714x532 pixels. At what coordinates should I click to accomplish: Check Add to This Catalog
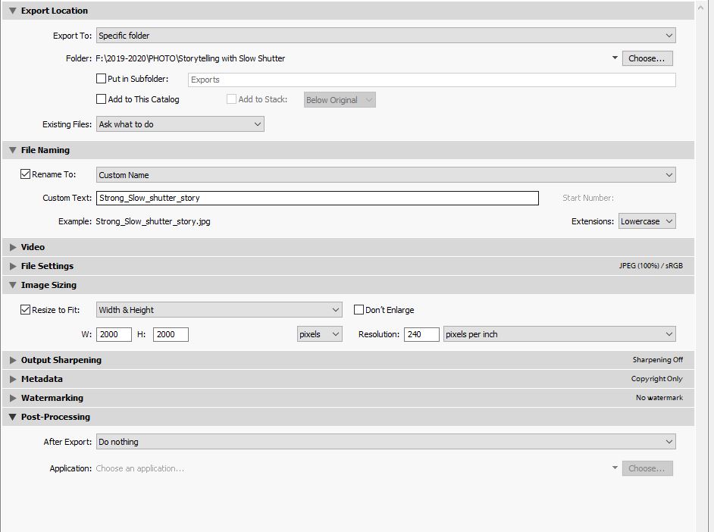[x=102, y=99]
